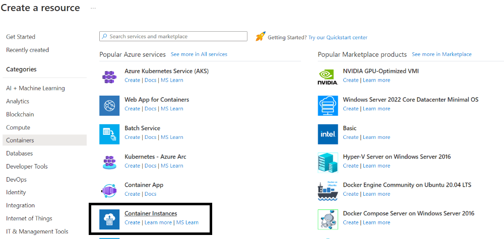Screen dimensions: 504x239
Task: Click Create under Container Instances
Action: (132, 222)
